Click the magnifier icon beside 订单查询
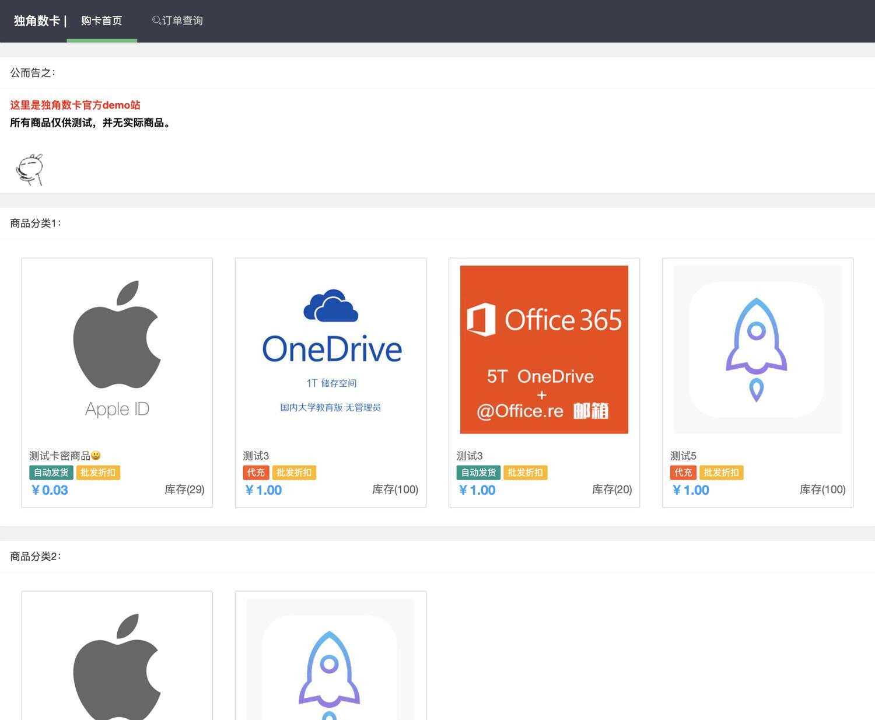Screen dimensions: 875x720 [x=155, y=20]
